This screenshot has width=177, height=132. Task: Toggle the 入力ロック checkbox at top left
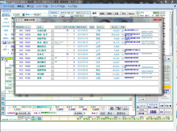click(x=2, y=11)
